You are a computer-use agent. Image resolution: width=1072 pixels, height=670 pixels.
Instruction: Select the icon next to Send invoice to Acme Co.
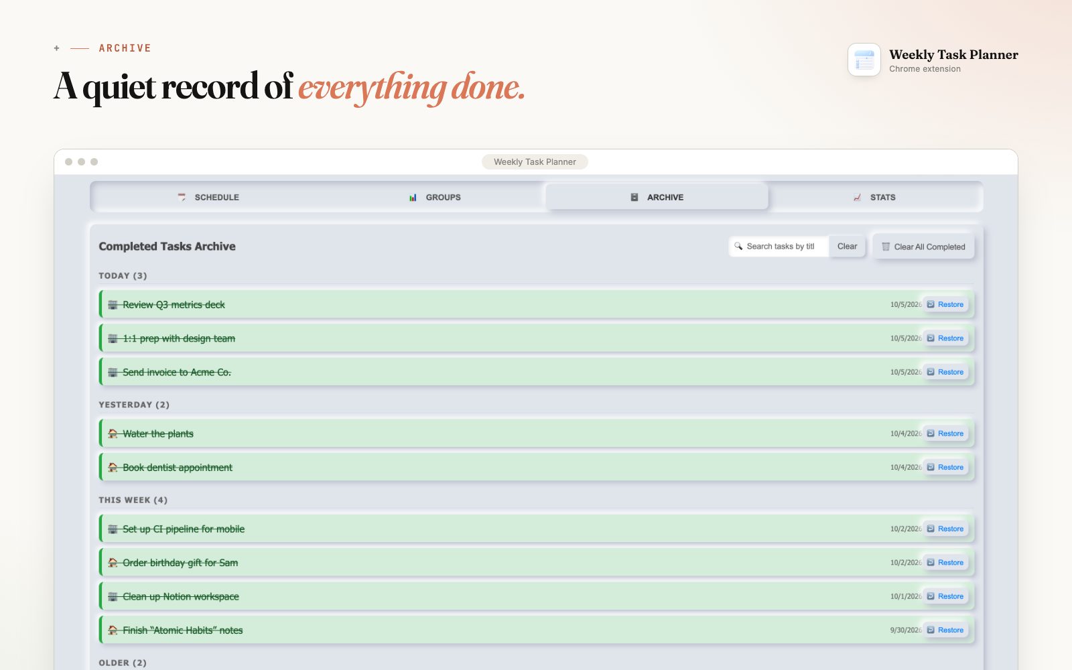(113, 373)
